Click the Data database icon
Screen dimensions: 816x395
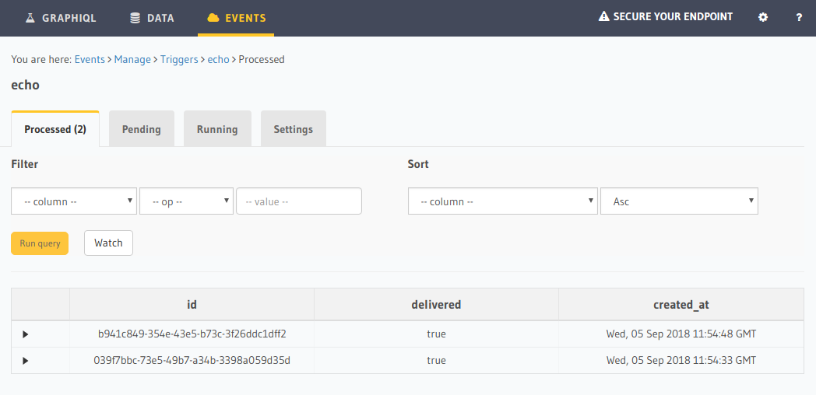(x=135, y=18)
